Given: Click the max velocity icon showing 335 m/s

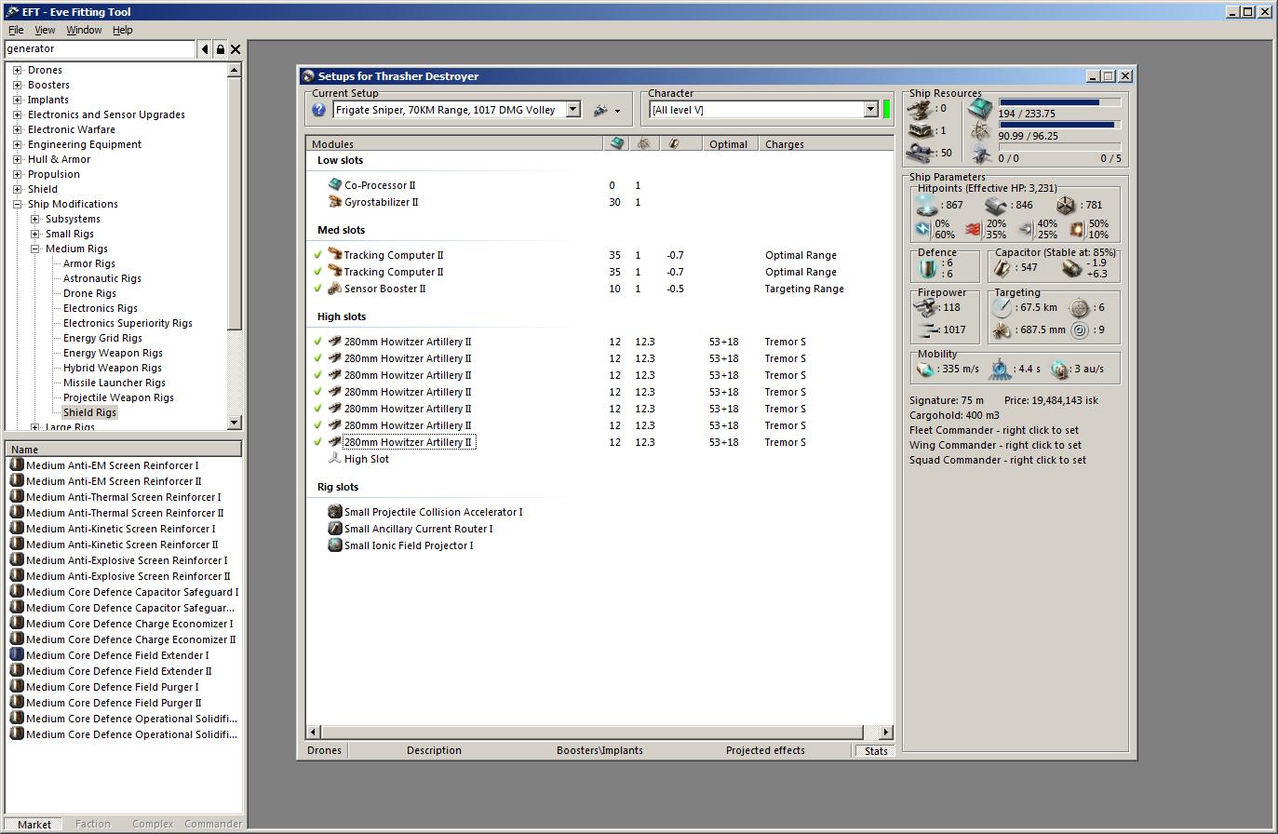Looking at the screenshot, I should pyautogui.click(x=925, y=370).
